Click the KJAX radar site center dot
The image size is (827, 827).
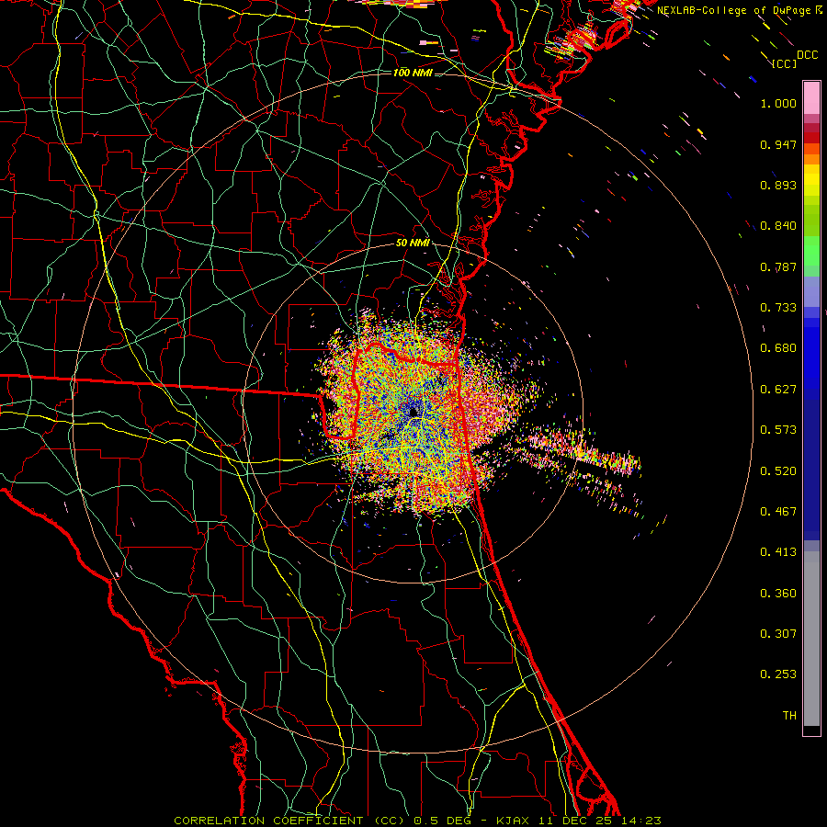coord(413,412)
